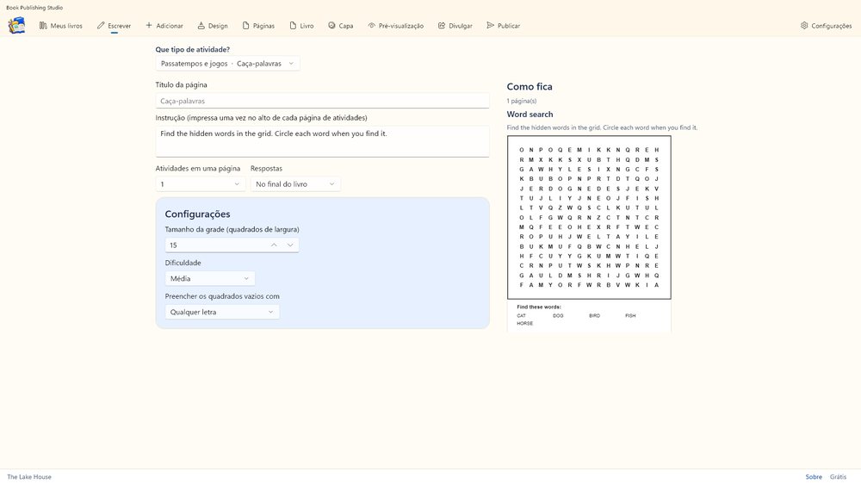861x484 pixels.
Task: Click the word FISH in the preview
Action: [x=630, y=316]
